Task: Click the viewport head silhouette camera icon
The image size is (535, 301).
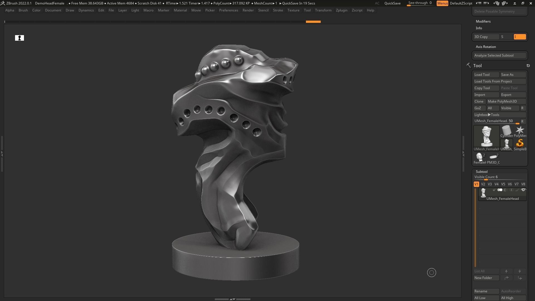Action: click(20, 38)
